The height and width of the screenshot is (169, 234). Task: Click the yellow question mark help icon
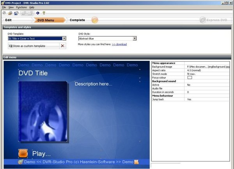tap(44, 13)
